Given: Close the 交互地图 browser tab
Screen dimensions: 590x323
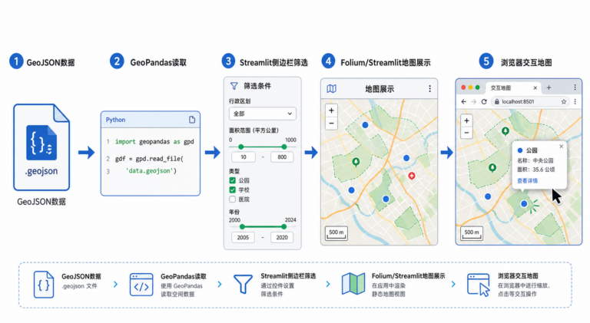Looking at the screenshot, I should [535, 88].
